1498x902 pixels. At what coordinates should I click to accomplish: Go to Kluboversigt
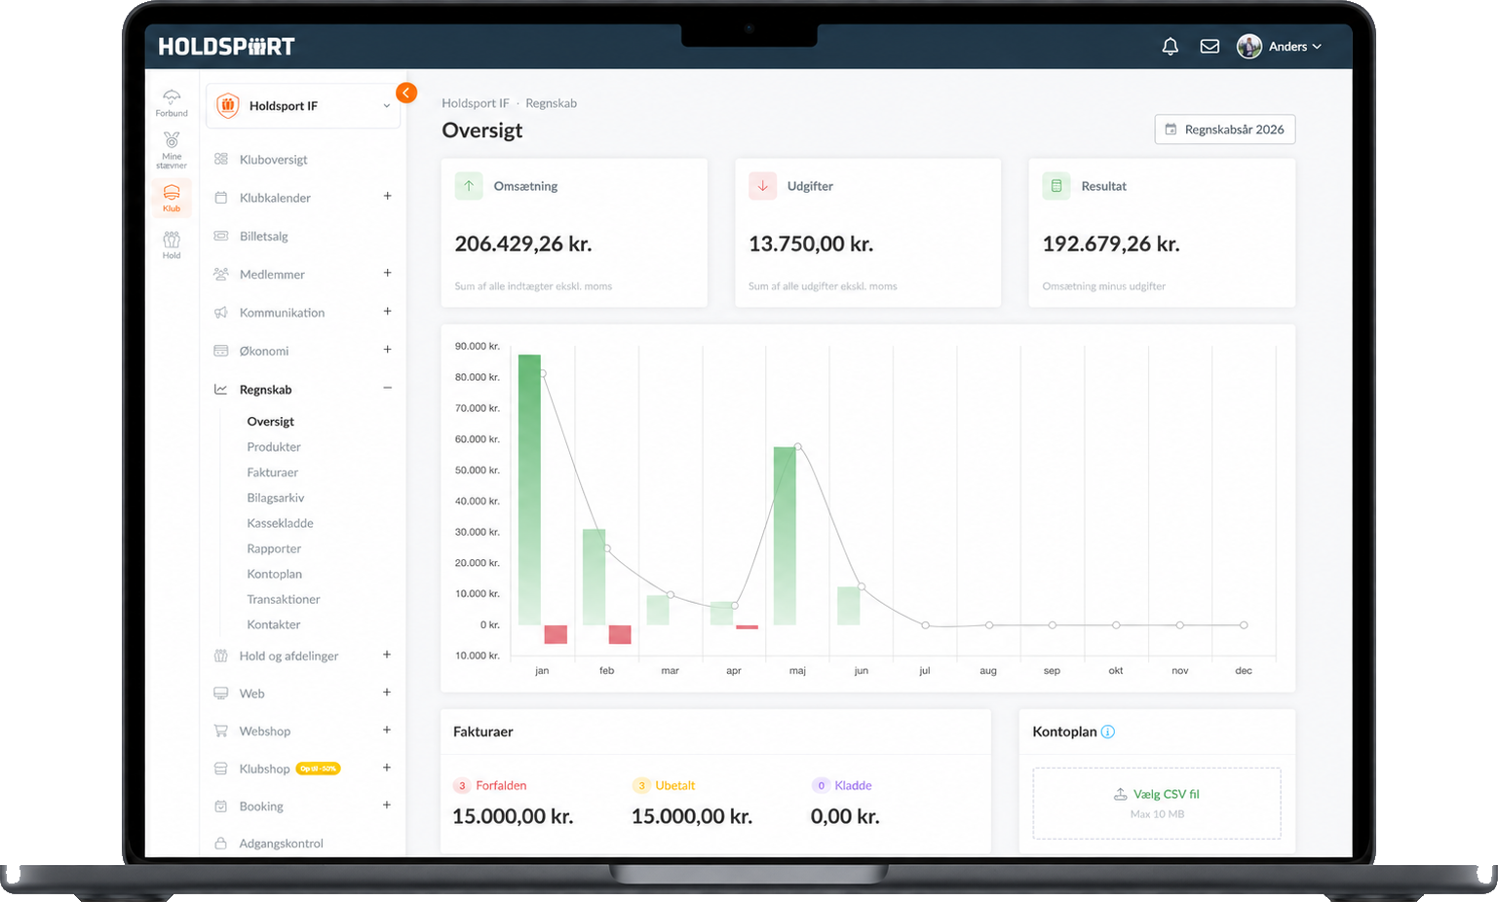coord(273,160)
